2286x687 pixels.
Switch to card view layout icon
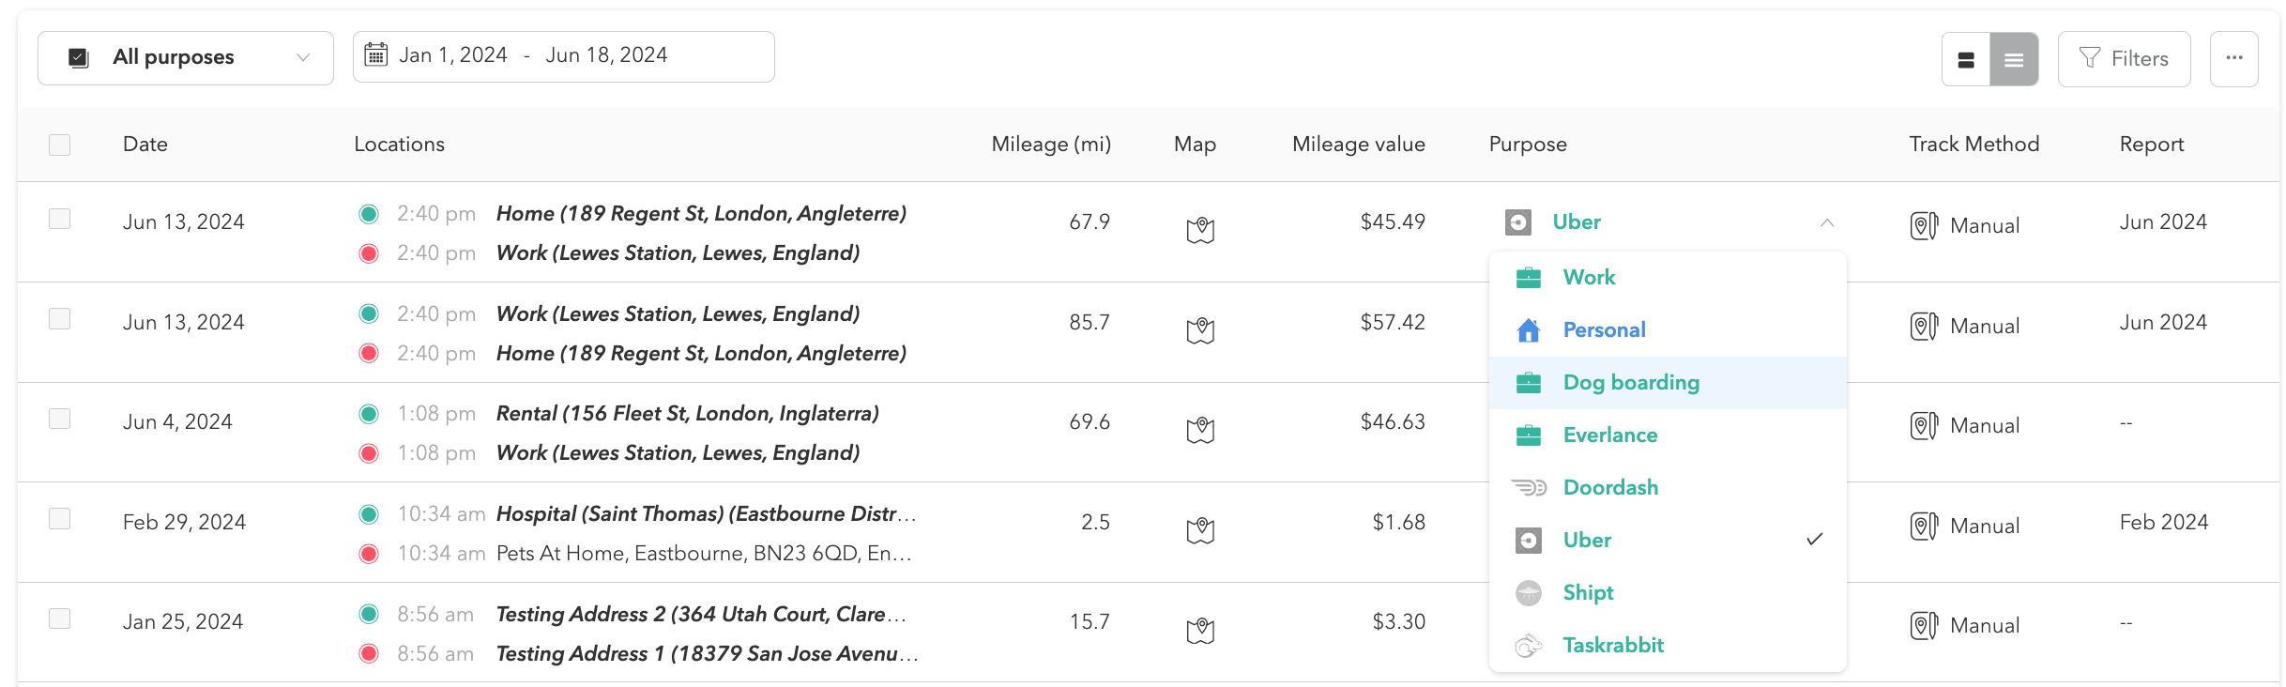click(1966, 59)
